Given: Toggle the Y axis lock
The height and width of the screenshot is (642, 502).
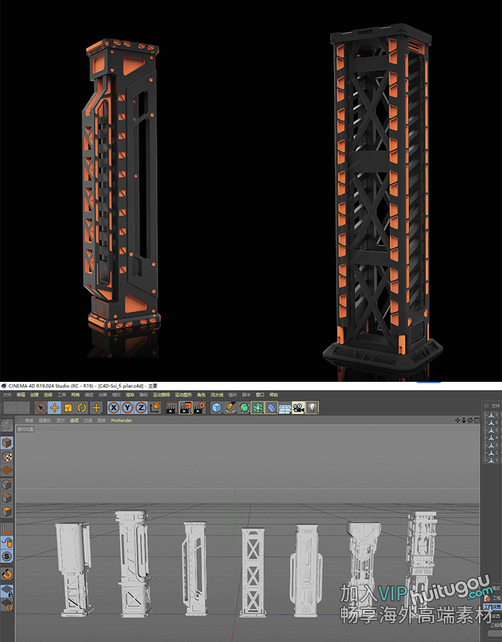Looking at the screenshot, I should (128, 407).
